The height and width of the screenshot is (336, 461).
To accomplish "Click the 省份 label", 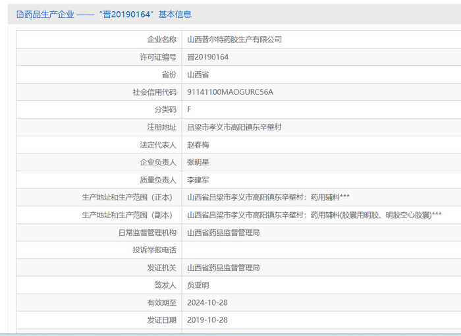I will [169, 74].
